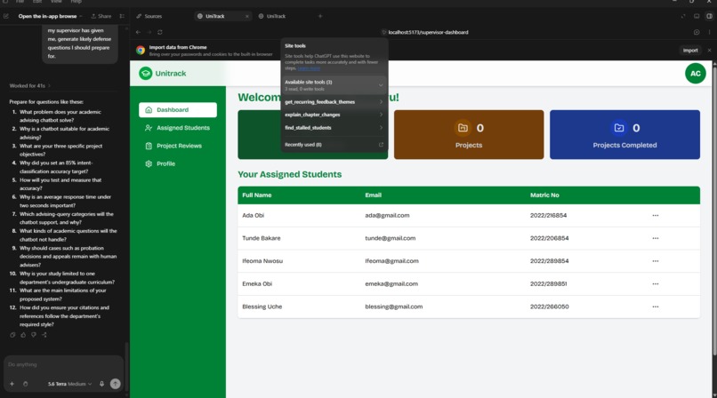Give thumbs up to the response

[x=23, y=335]
